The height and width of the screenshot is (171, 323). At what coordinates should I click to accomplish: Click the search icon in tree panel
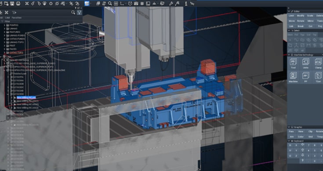coord(73,13)
